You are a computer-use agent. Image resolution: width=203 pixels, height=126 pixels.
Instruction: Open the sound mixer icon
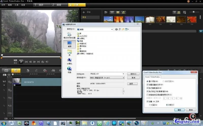coord(53,71)
